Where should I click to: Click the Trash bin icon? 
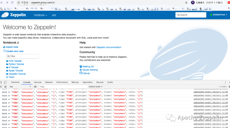pyautogui.click(x=7, y=77)
